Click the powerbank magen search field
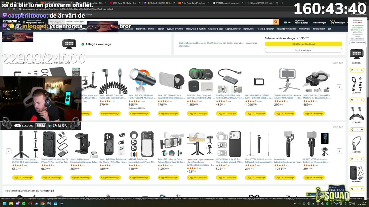 (169, 22)
